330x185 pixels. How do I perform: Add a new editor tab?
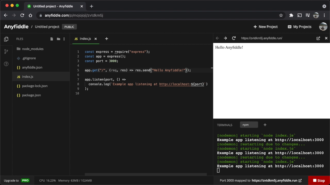106,39
